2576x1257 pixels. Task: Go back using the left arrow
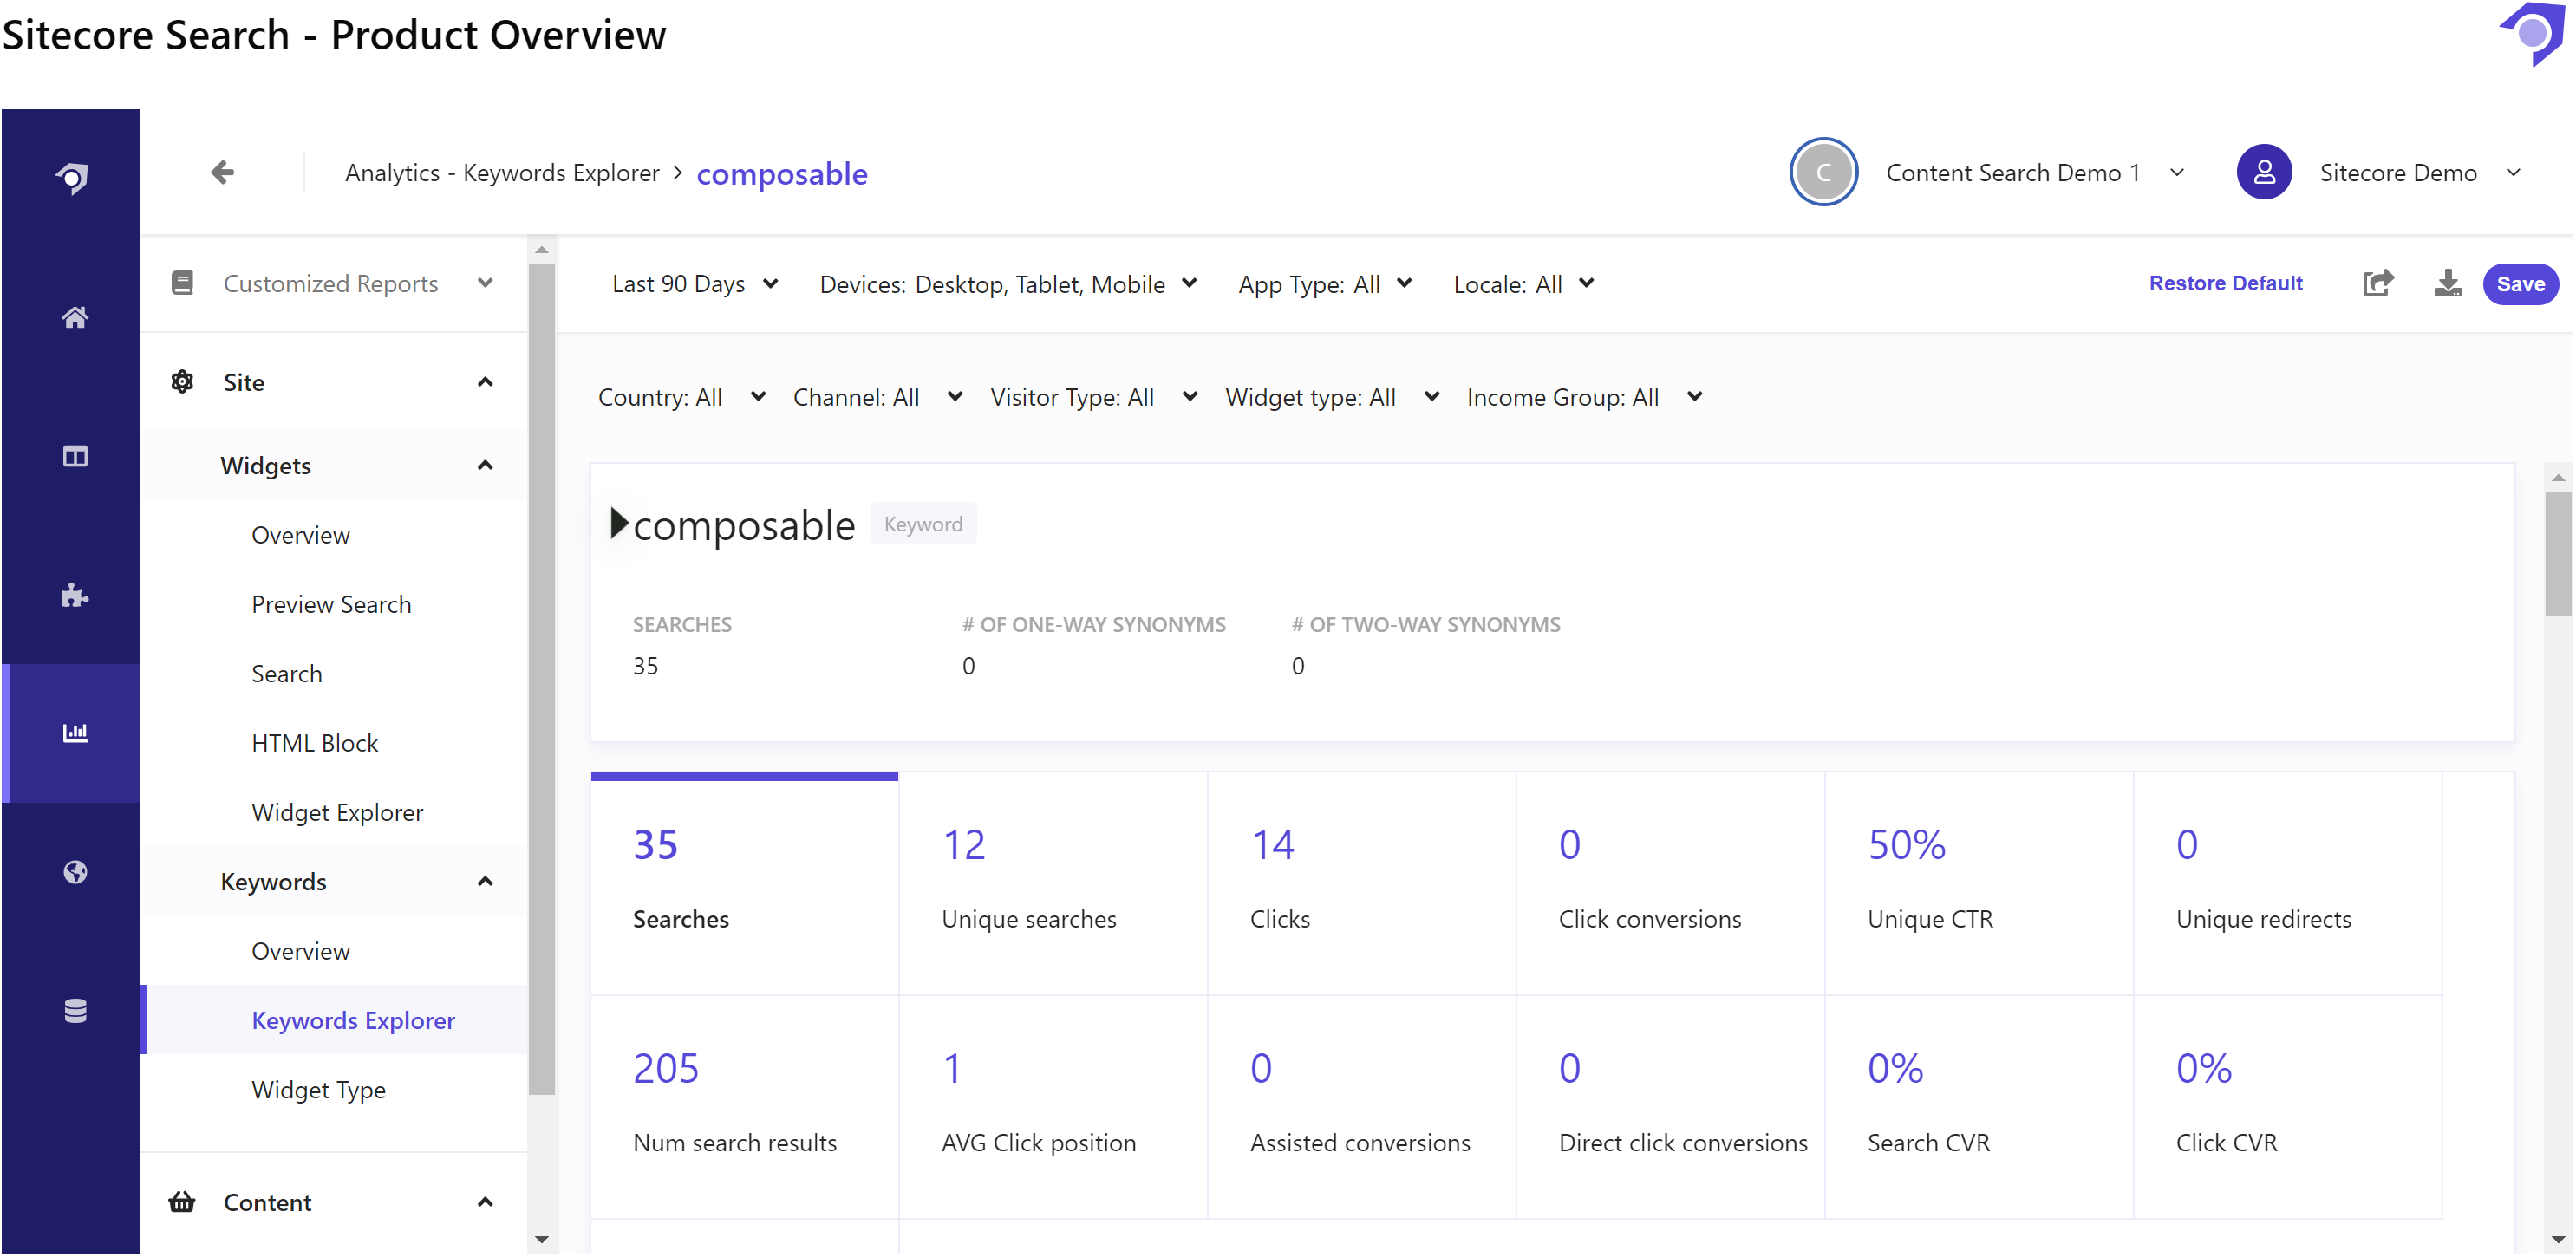pyautogui.click(x=223, y=173)
